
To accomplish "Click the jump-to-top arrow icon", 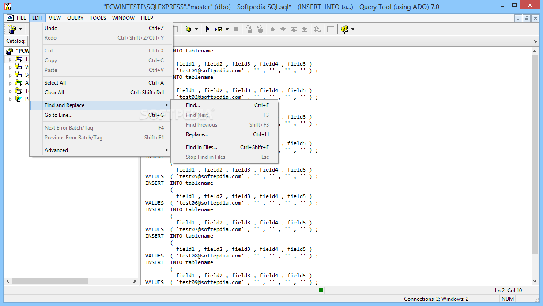I will click(294, 29).
